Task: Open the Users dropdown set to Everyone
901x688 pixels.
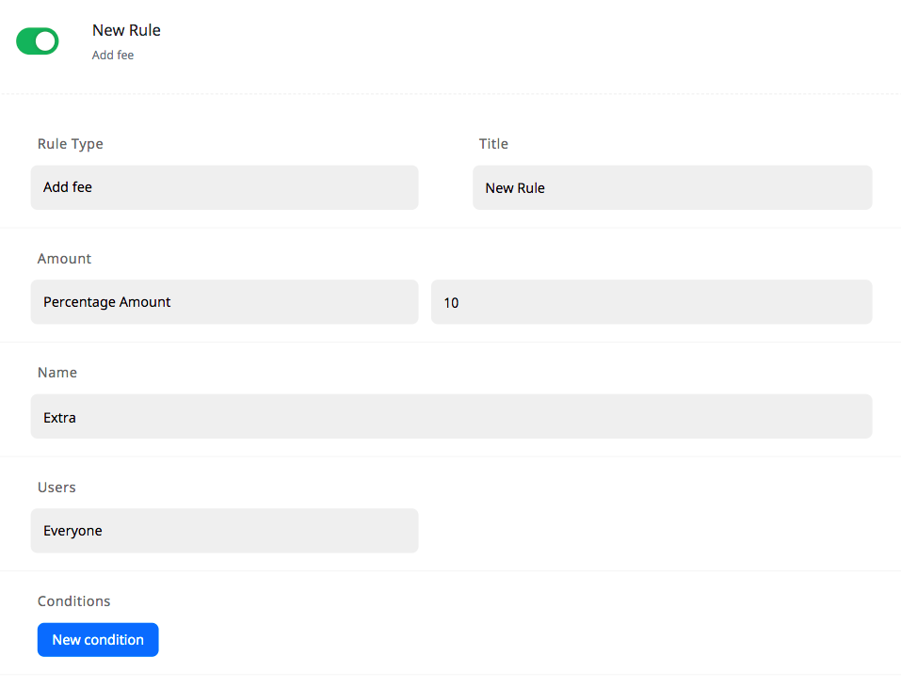Action: pos(224,531)
